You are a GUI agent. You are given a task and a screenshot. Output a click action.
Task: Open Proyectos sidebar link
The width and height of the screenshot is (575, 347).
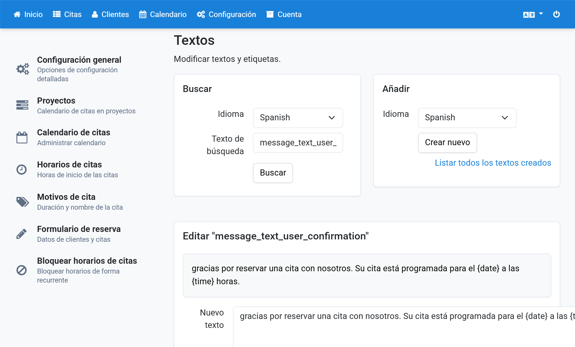point(56,101)
